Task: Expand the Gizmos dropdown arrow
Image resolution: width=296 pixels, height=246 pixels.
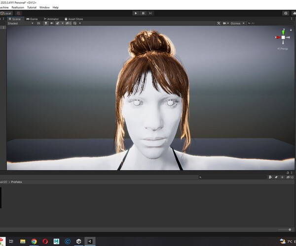Action: point(244,23)
